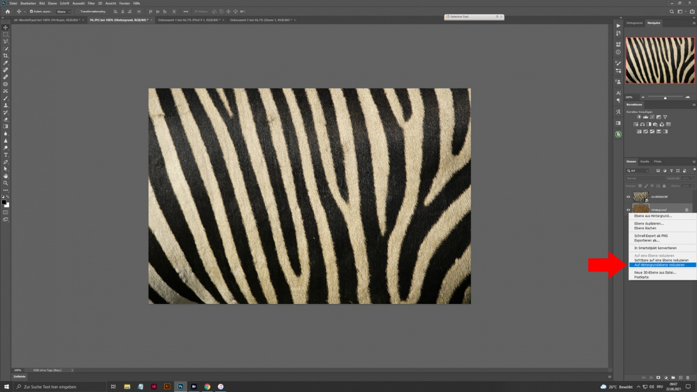Choose Auf Hintergrundebene reduzieren from context menu
Viewport: 697px width, 392px height.
(659, 265)
